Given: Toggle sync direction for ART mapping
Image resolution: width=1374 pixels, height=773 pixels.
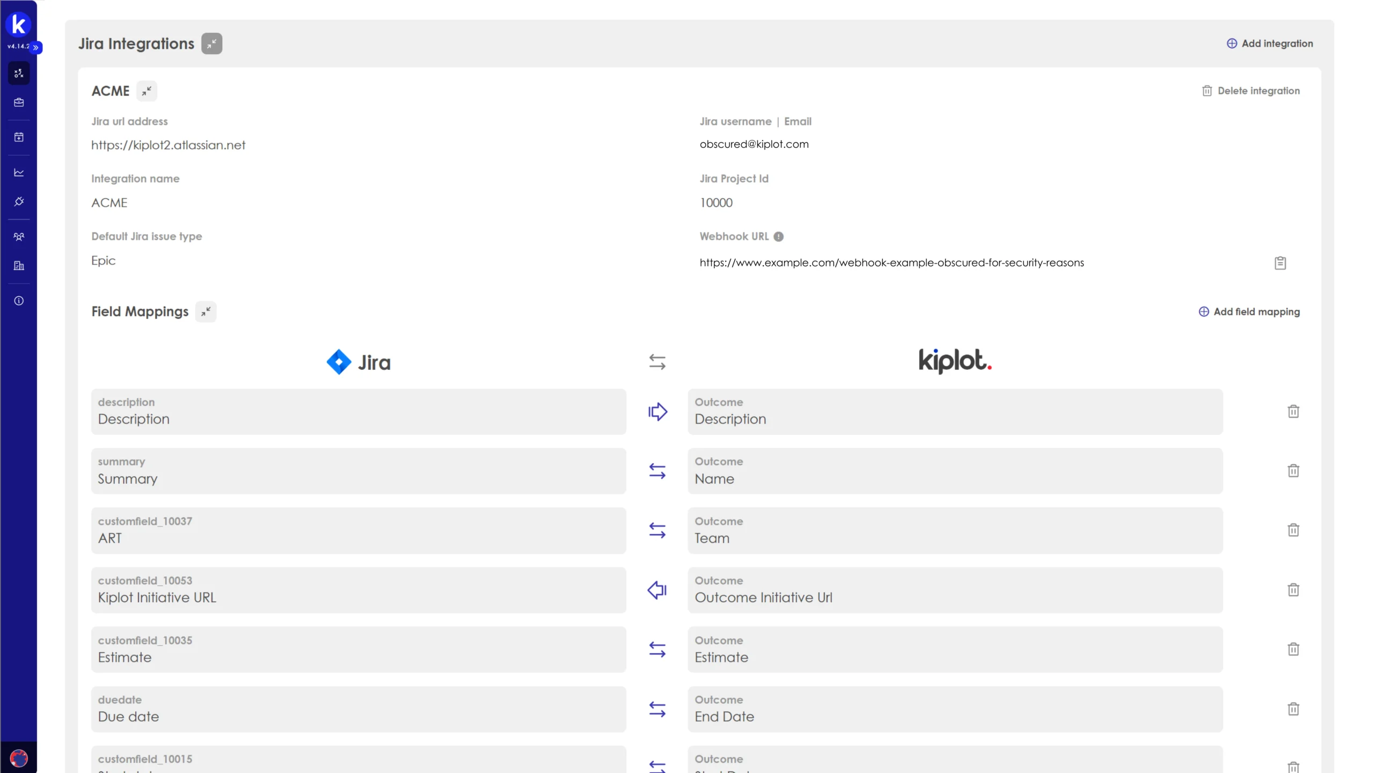Looking at the screenshot, I should pos(657,531).
